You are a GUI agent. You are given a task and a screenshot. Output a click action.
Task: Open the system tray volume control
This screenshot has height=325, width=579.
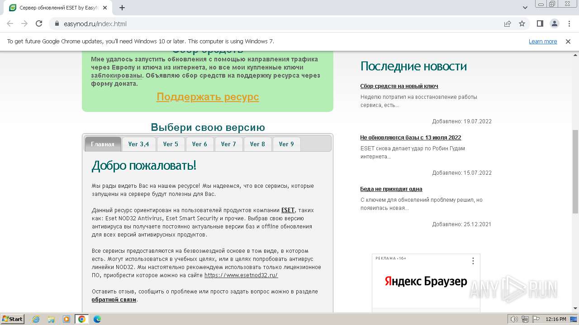click(514, 319)
